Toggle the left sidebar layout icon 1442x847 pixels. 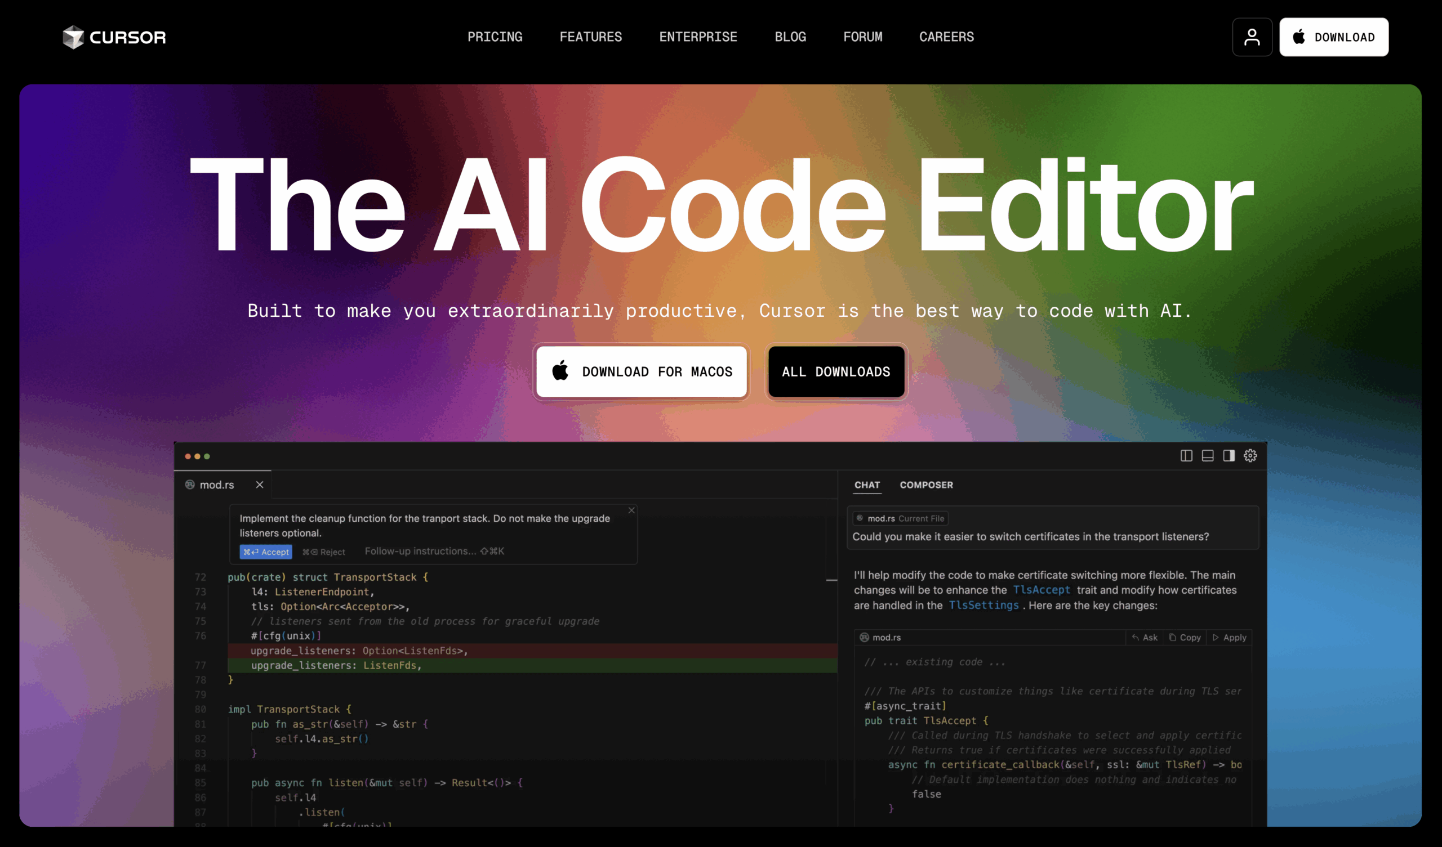pos(1186,456)
